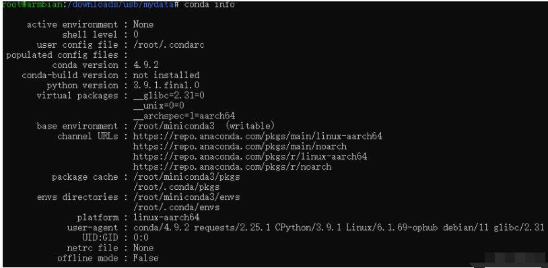This screenshot has height=268, width=548.
Task: Click the python version 3.9.1.final.0 value
Action: 166,86
